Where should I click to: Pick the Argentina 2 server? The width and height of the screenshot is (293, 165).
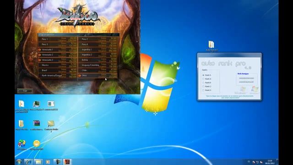[x=98, y=55]
